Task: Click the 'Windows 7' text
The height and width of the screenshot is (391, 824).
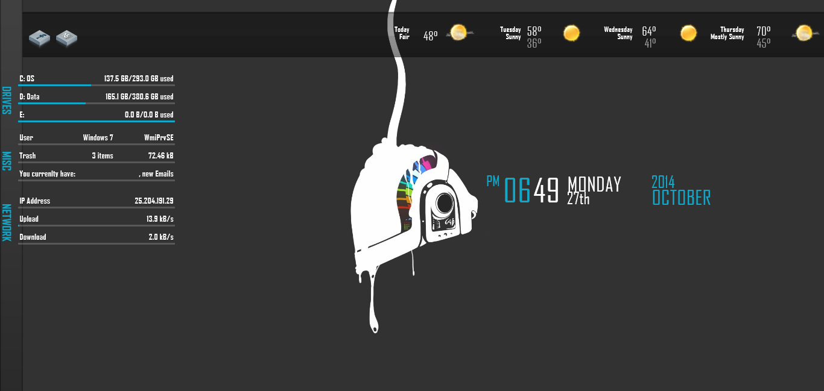Action: pyautogui.click(x=98, y=137)
